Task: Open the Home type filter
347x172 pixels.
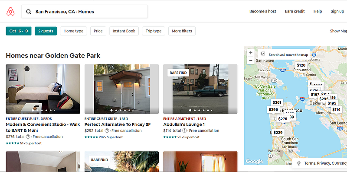Action: point(73,31)
